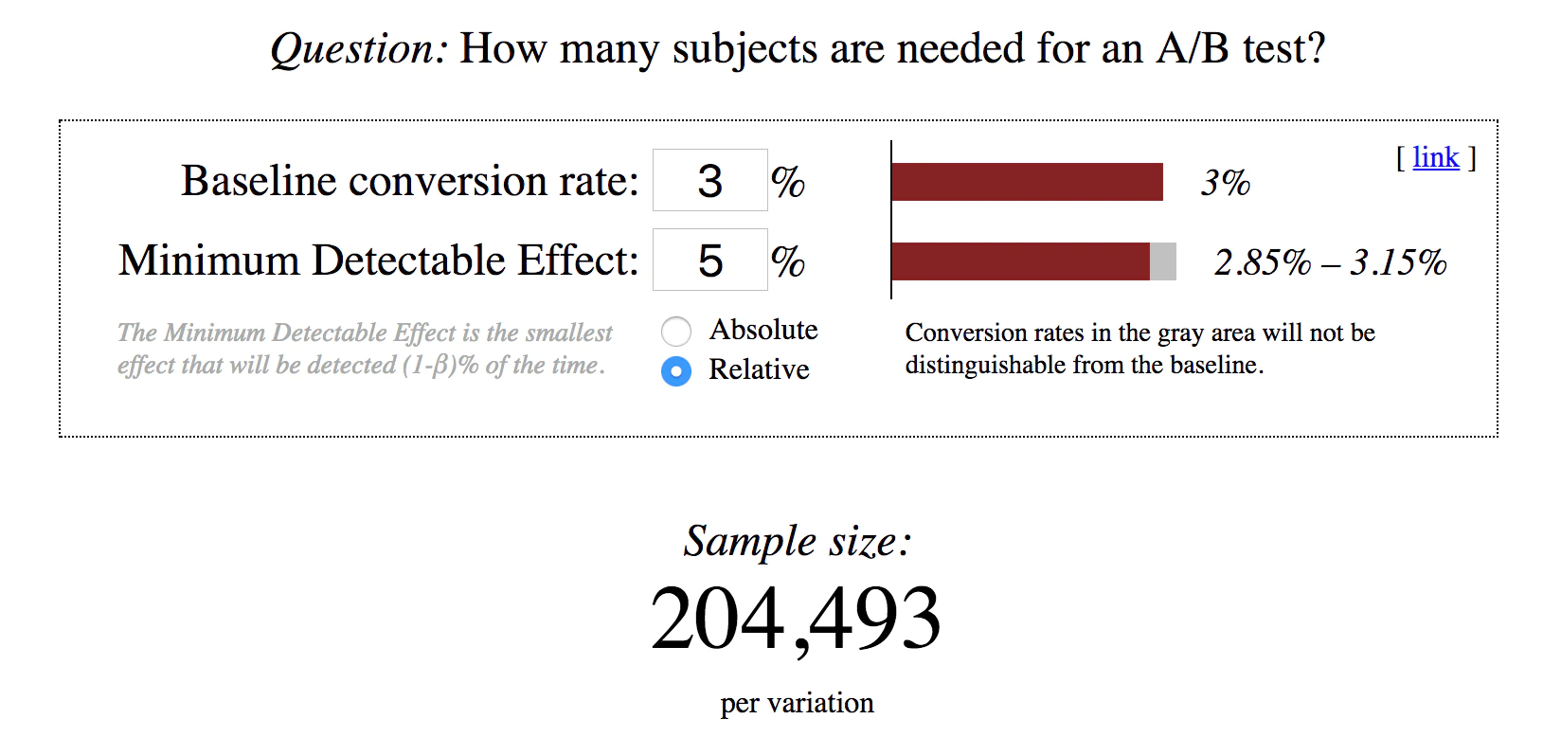Click the "Relative" option label
Image resolution: width=1561 pixels, height=737 pixels.
(759, 369)
